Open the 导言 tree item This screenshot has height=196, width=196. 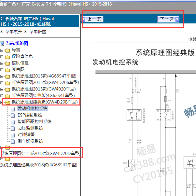point(16,50)
